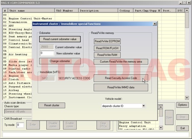
Task: Select the Current odometer value field
Action: pyautogui.click(x=47, y=47)
